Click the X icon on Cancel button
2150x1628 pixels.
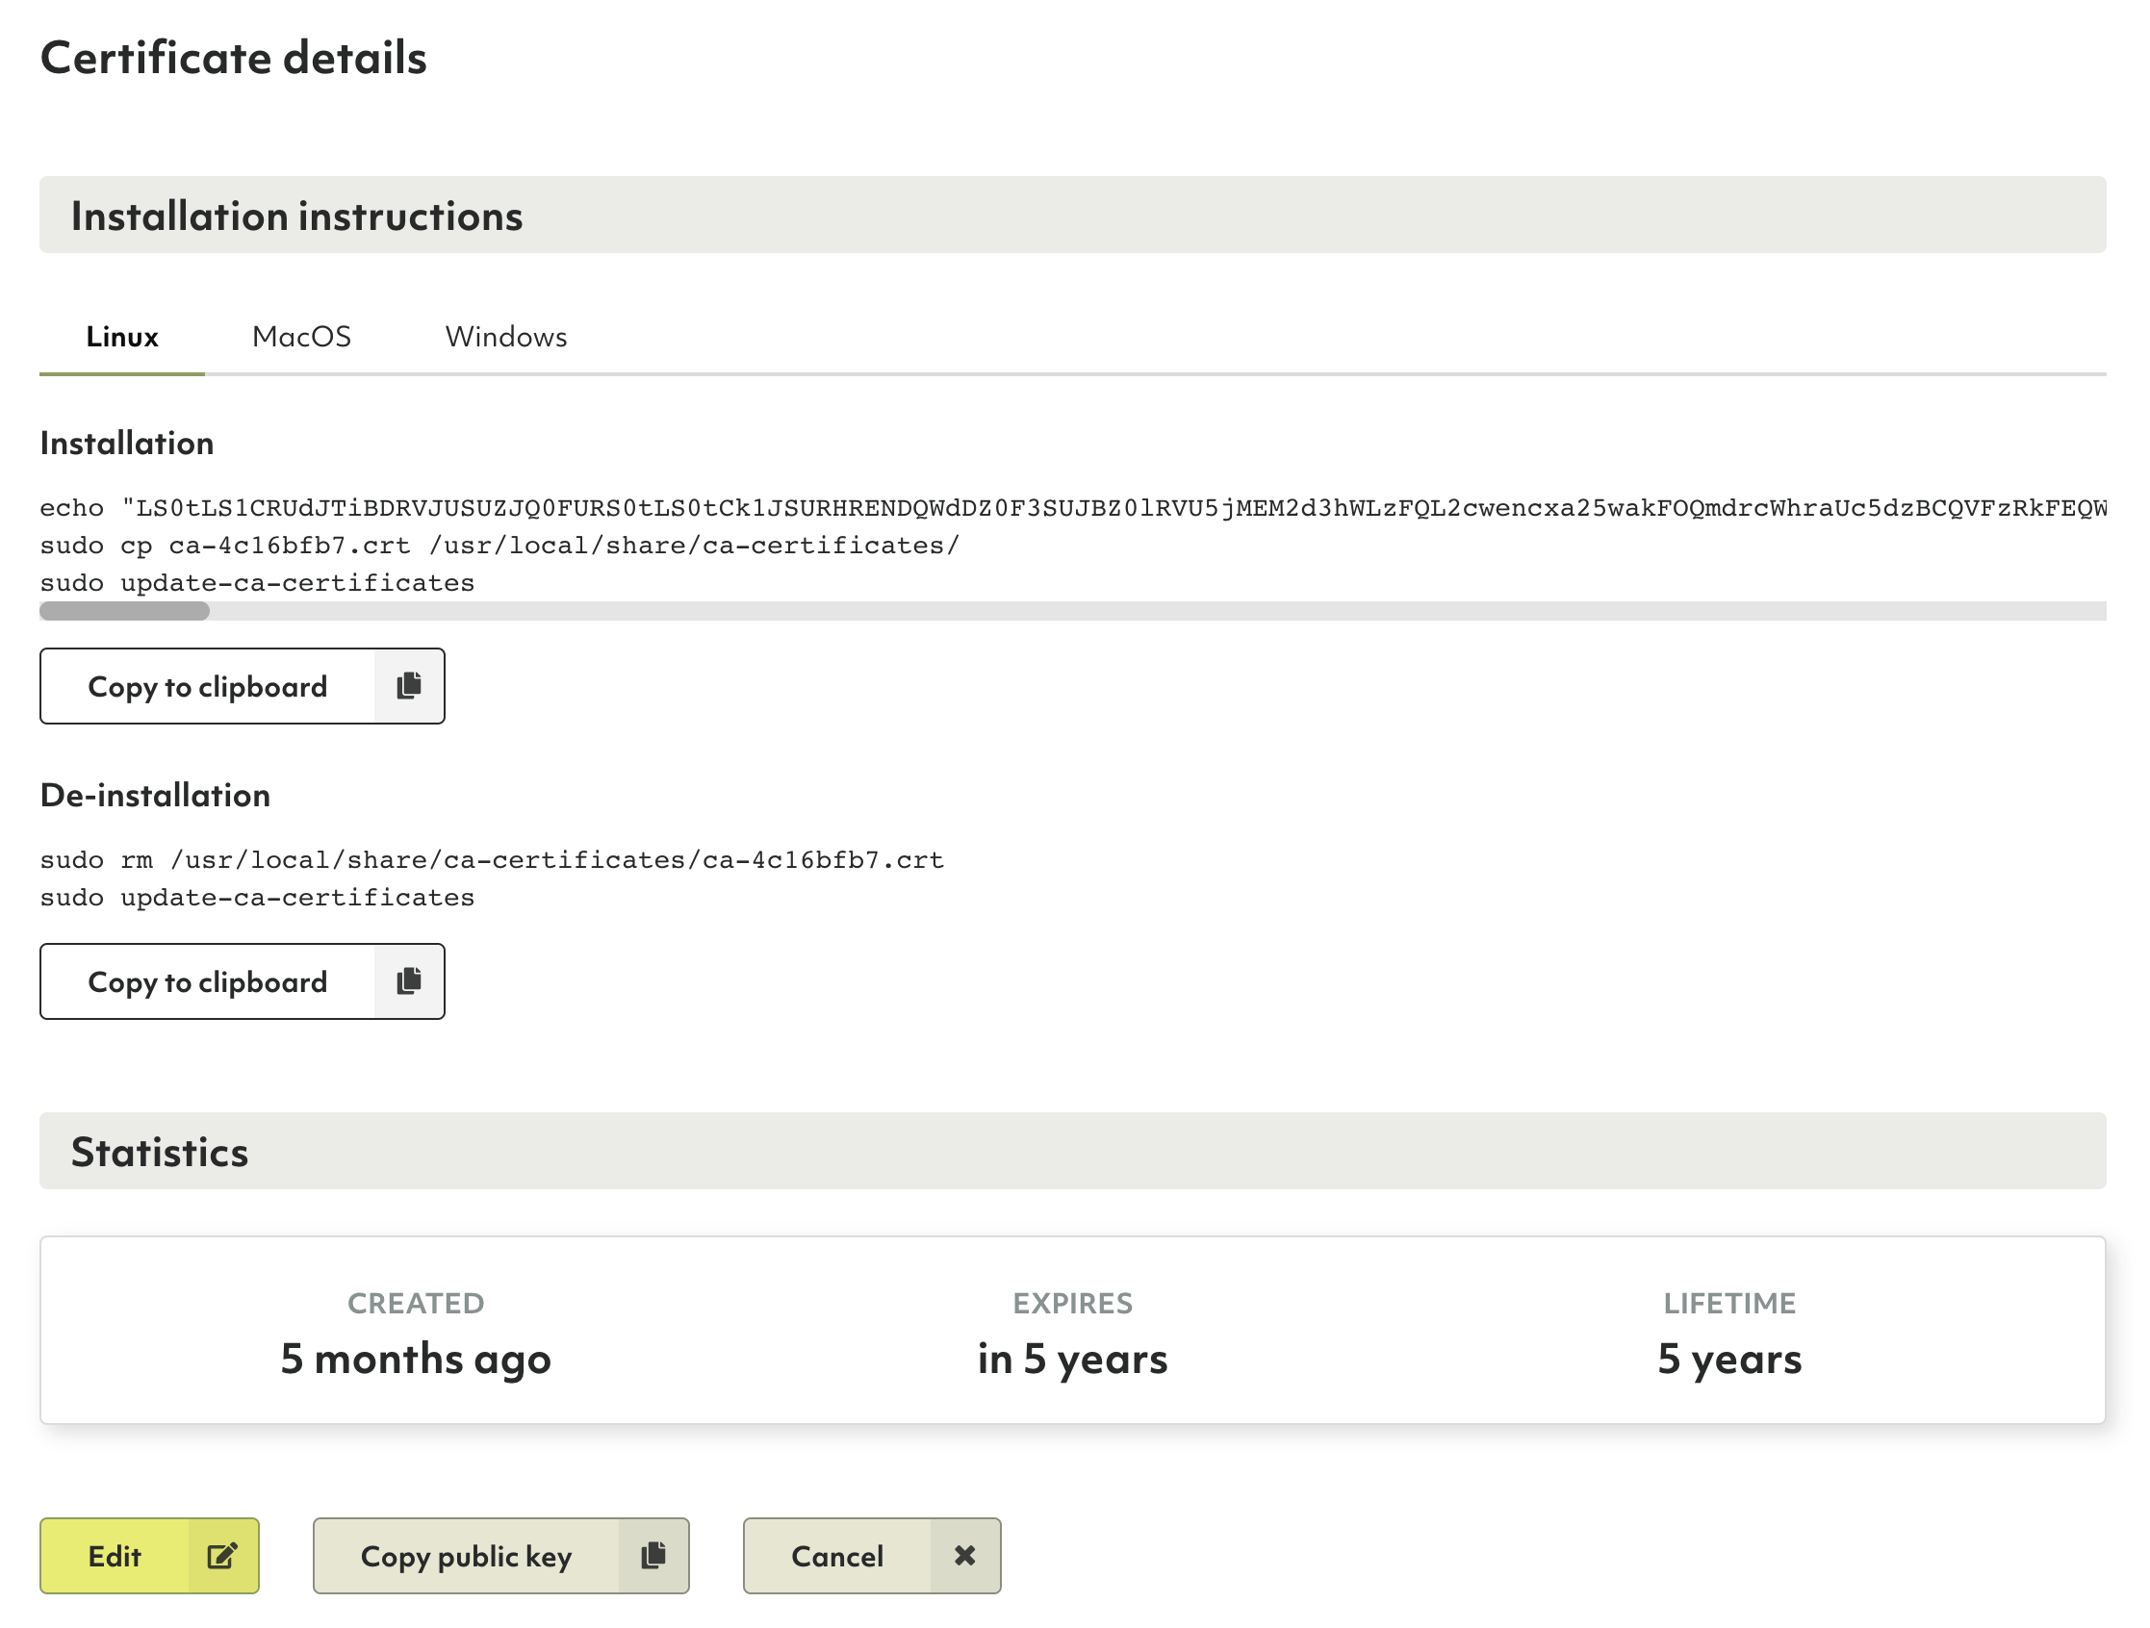[964, 1556]
